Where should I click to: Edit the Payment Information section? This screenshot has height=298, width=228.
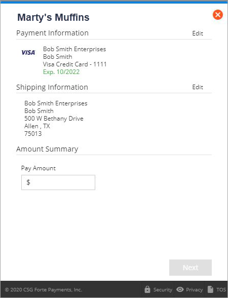tap(198, 33)
